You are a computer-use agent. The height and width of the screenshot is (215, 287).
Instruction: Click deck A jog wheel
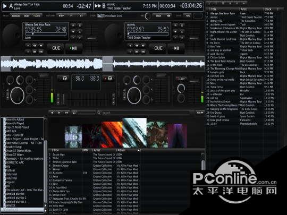click(11, 35)
